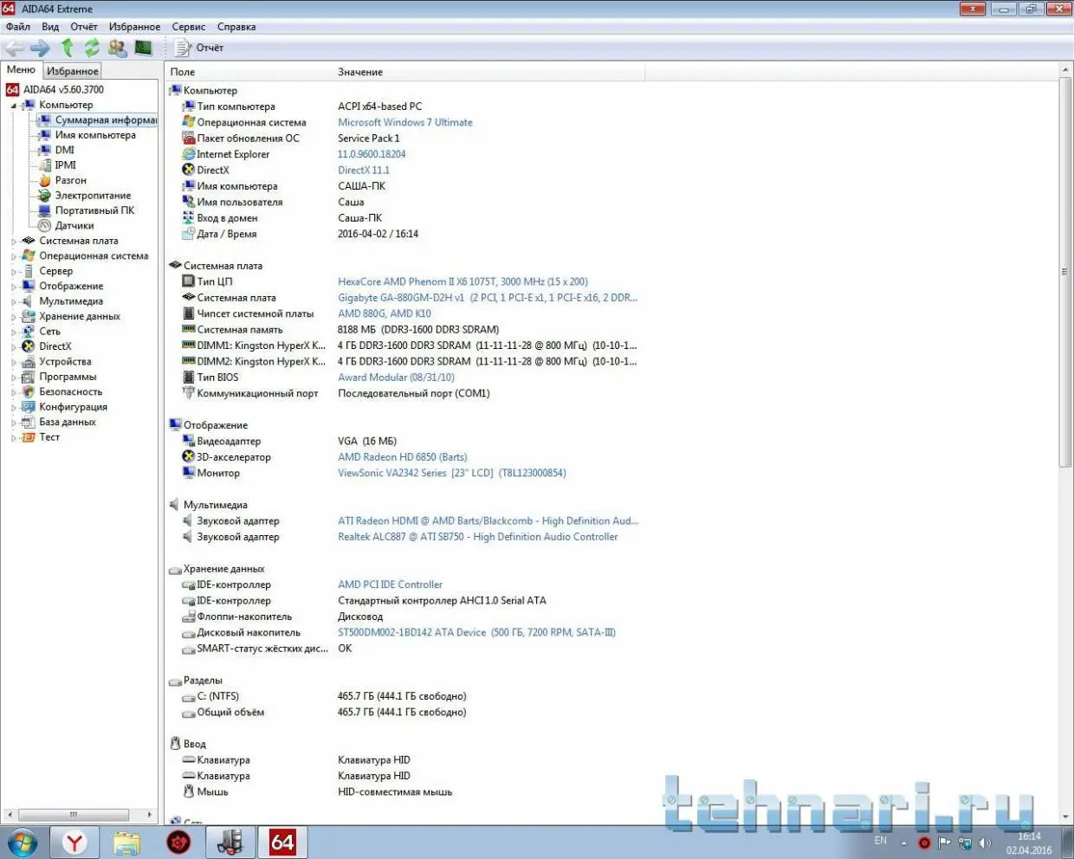The image size is (1074, 859).
Task: Click the Устройства tree item icon
Action: [x=29, y=362]
